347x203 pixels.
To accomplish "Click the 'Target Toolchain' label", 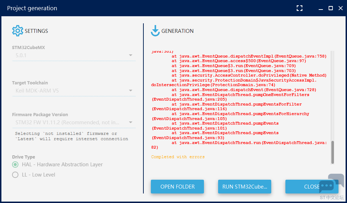I will [30, 83].
